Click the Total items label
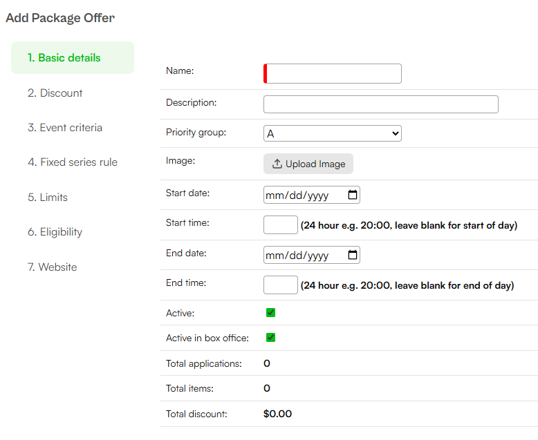Screen dimensions: 538x440 pyautogui.click(x=189, y=388)
